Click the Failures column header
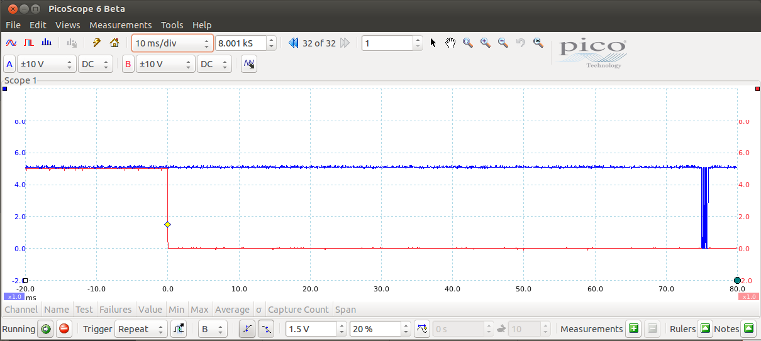 click(115, 310)
